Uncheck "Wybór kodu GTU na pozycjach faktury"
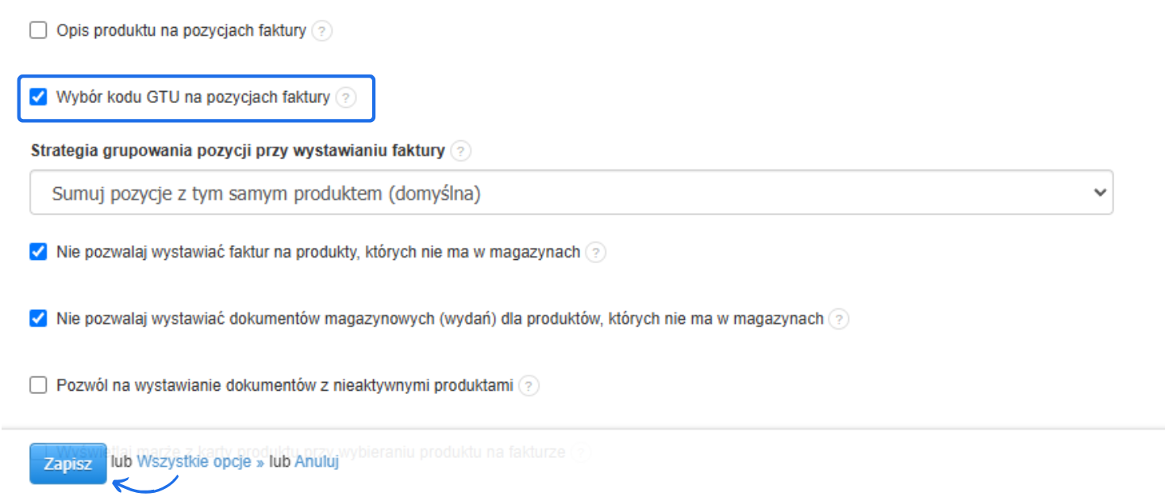 (x=37, y=98)
